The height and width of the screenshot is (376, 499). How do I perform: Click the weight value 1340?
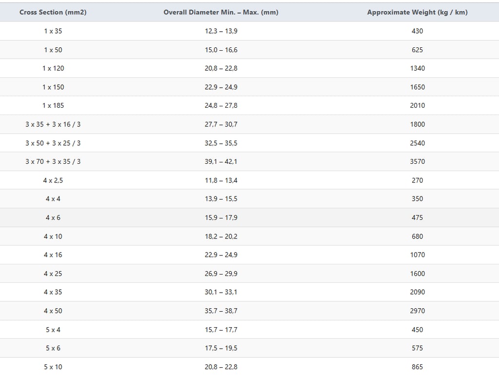pos(417,68)
